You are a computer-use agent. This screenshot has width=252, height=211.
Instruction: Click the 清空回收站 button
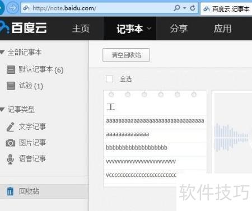pos(126,55)
